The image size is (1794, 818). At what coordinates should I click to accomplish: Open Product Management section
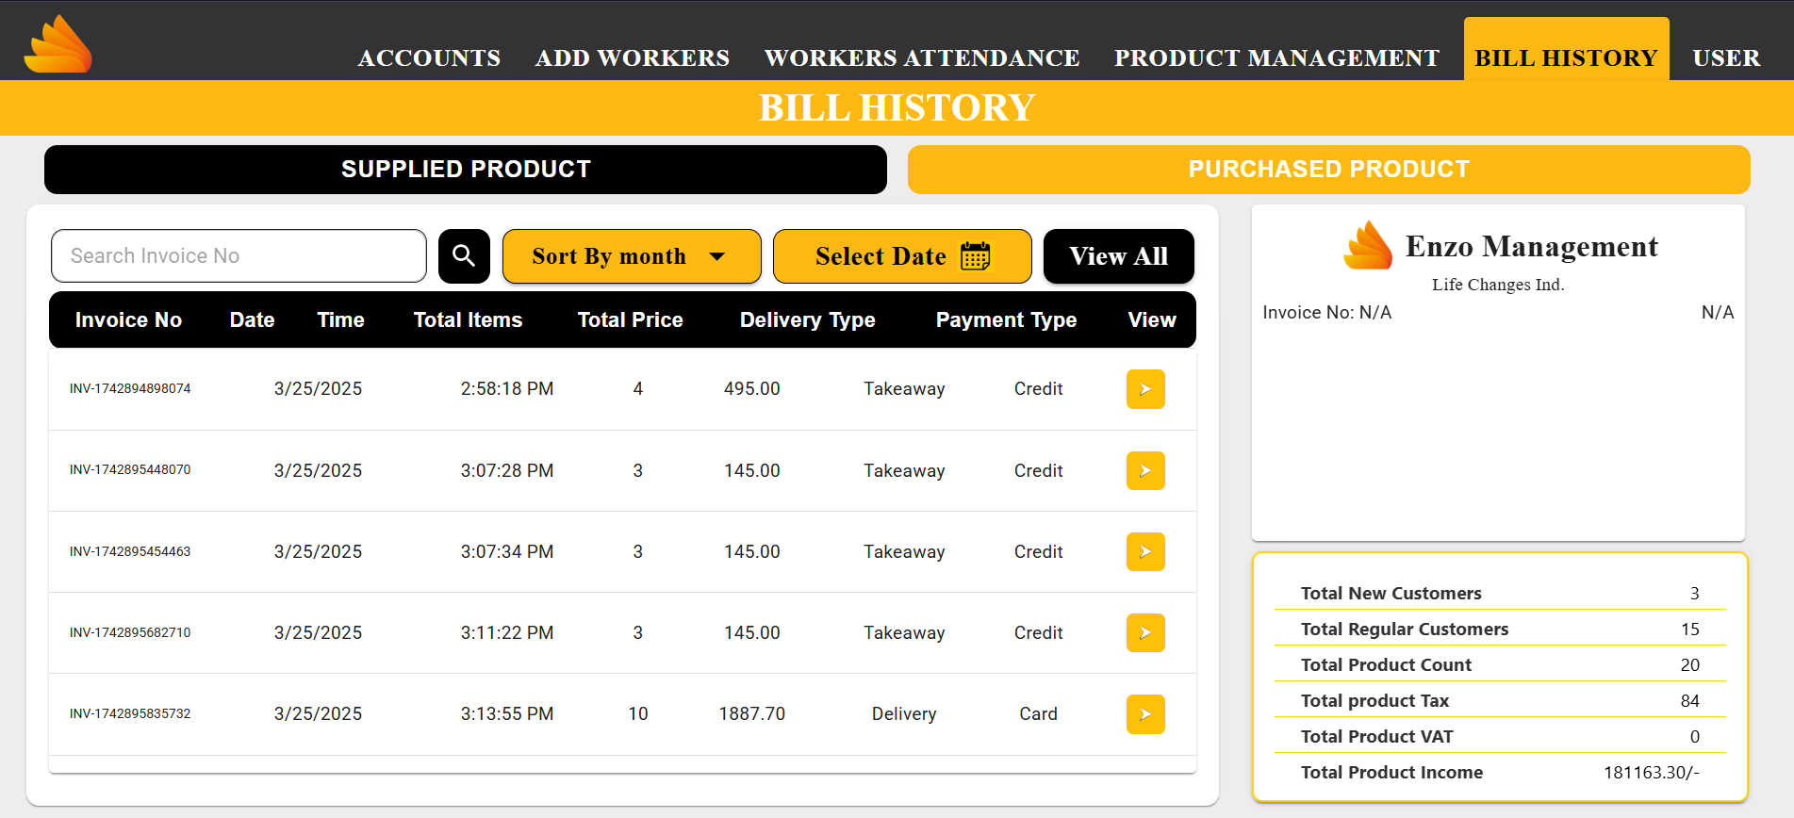click(x=1276, y=58)
